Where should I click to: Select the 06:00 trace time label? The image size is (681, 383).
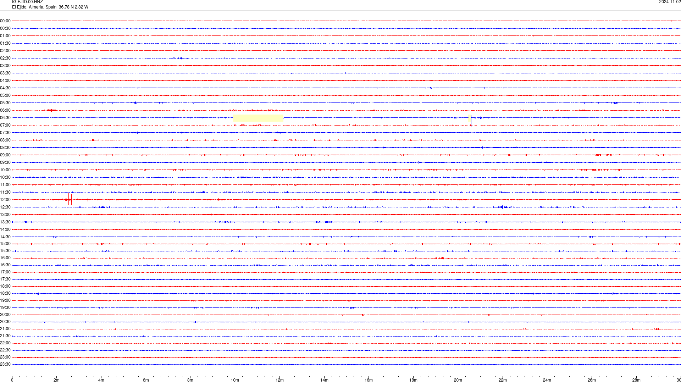pyautogui.click(x=5, y=110)
